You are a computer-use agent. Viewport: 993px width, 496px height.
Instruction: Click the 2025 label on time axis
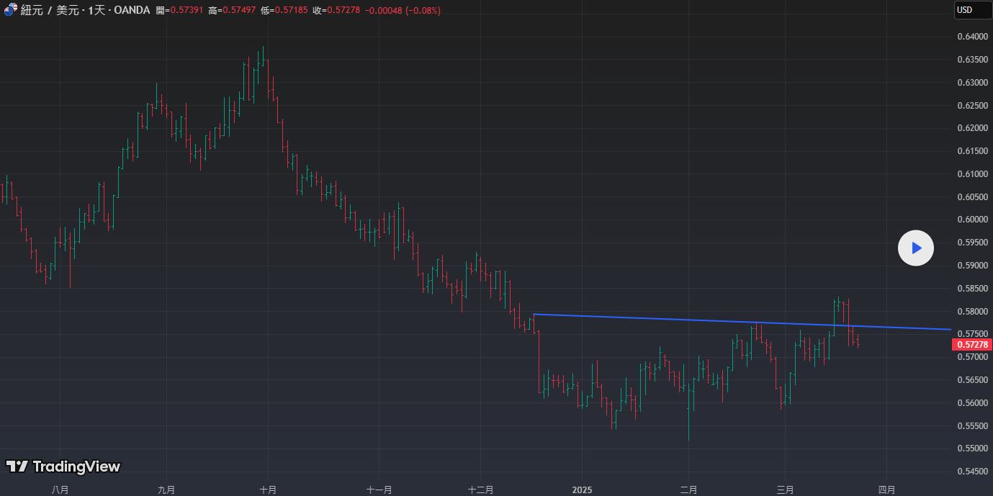582,490
